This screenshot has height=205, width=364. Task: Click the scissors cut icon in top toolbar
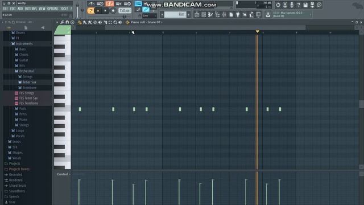(285, 5)
